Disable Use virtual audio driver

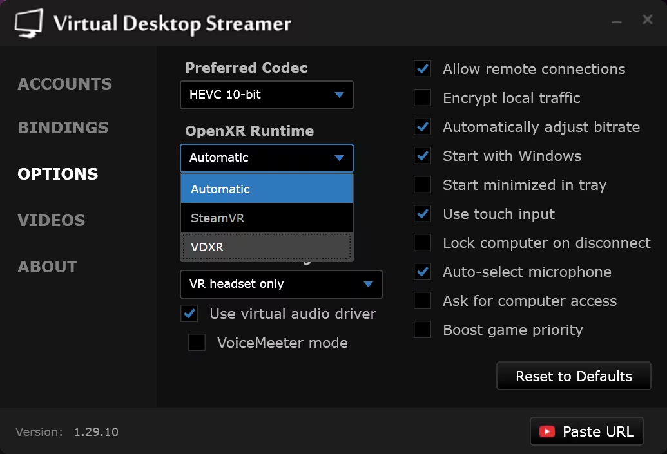(189, 314)
